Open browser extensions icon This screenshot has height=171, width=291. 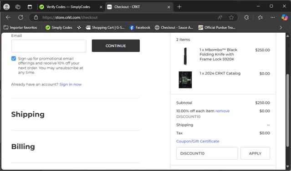(x=246, y=17)
